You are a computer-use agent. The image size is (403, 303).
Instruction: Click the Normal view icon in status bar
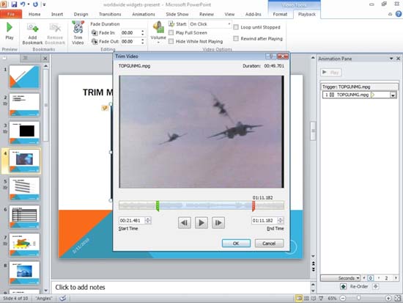click(x=299, y=299)
